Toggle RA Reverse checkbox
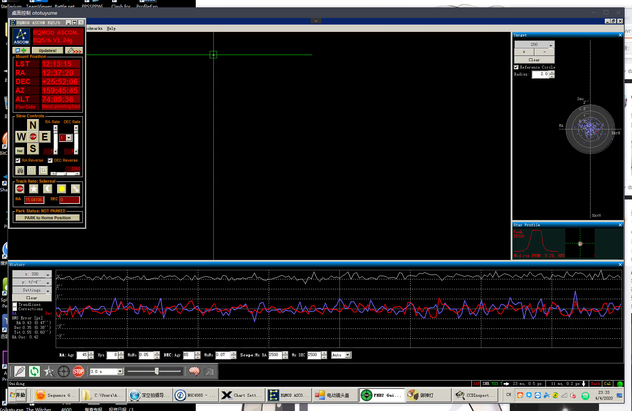Viewport: 632px width, 411px height. tap(18, 160)
